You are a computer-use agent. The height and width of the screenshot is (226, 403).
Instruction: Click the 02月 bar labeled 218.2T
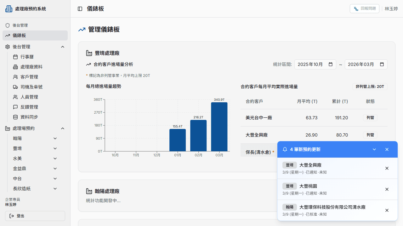(198, 136)
